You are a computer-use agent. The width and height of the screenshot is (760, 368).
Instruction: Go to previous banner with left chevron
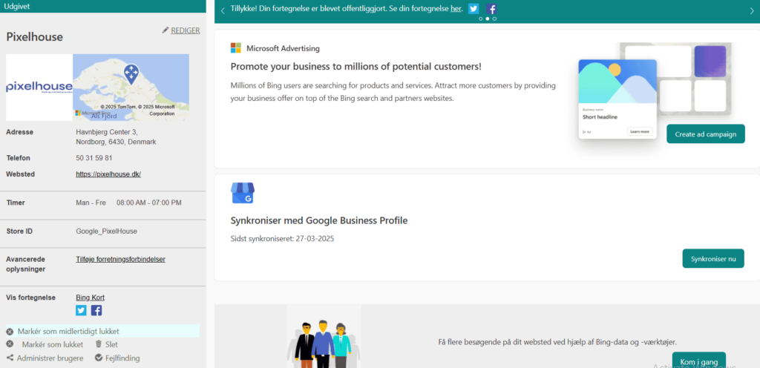pos(223,10)
